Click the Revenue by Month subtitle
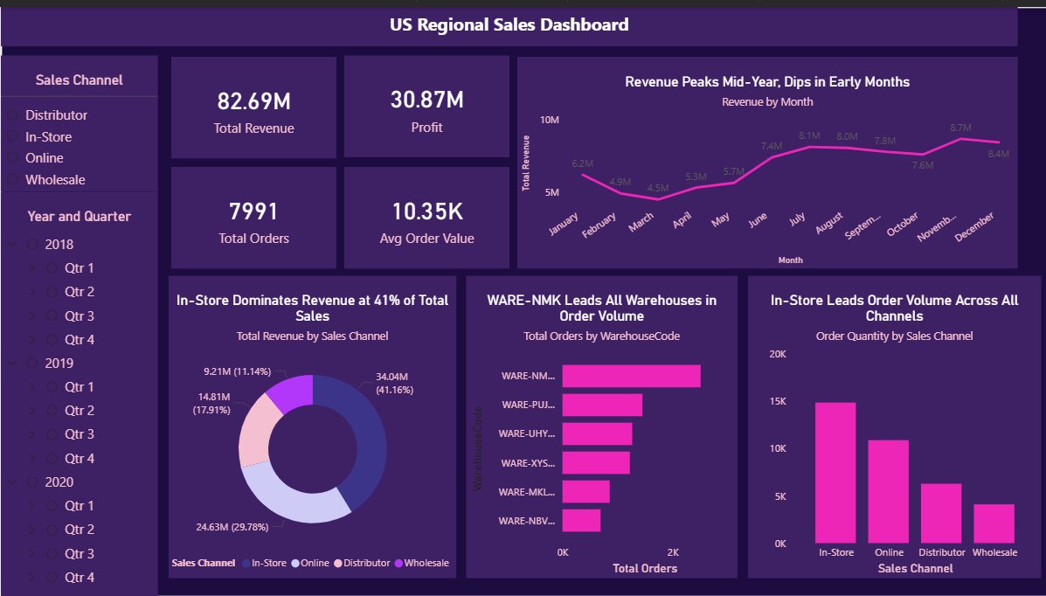This screenshot has width=1046, height=596. (x=767, y=102)
